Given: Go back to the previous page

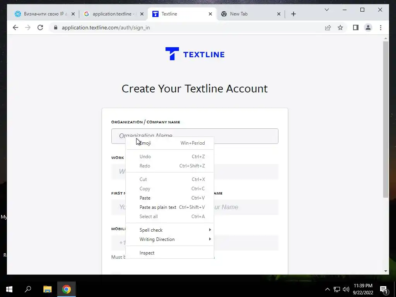Looking at the screenshot, I should (15, 27).
